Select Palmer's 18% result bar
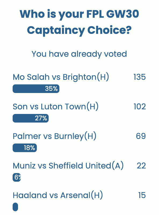This screenshot has width=159, height=215. [x=25, y=148]
